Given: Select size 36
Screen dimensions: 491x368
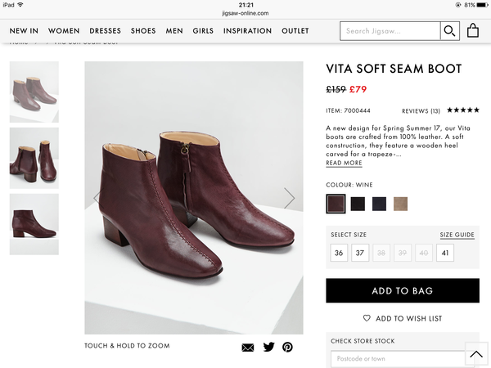Looking at the screenshot, I should [x=339, y=254].
